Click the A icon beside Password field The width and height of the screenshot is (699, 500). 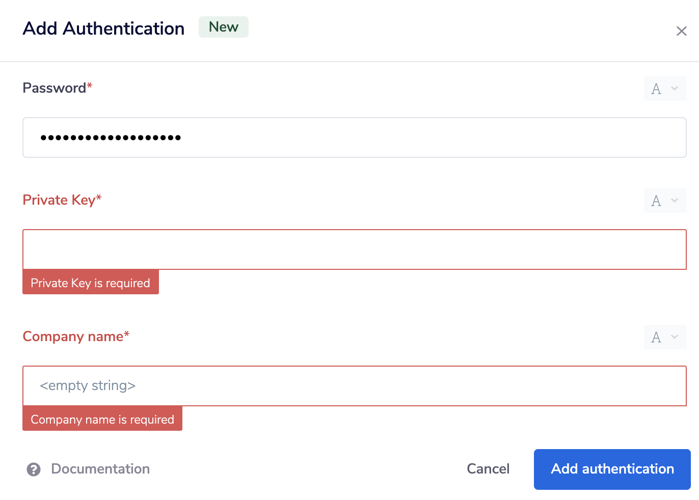(657, 89)
